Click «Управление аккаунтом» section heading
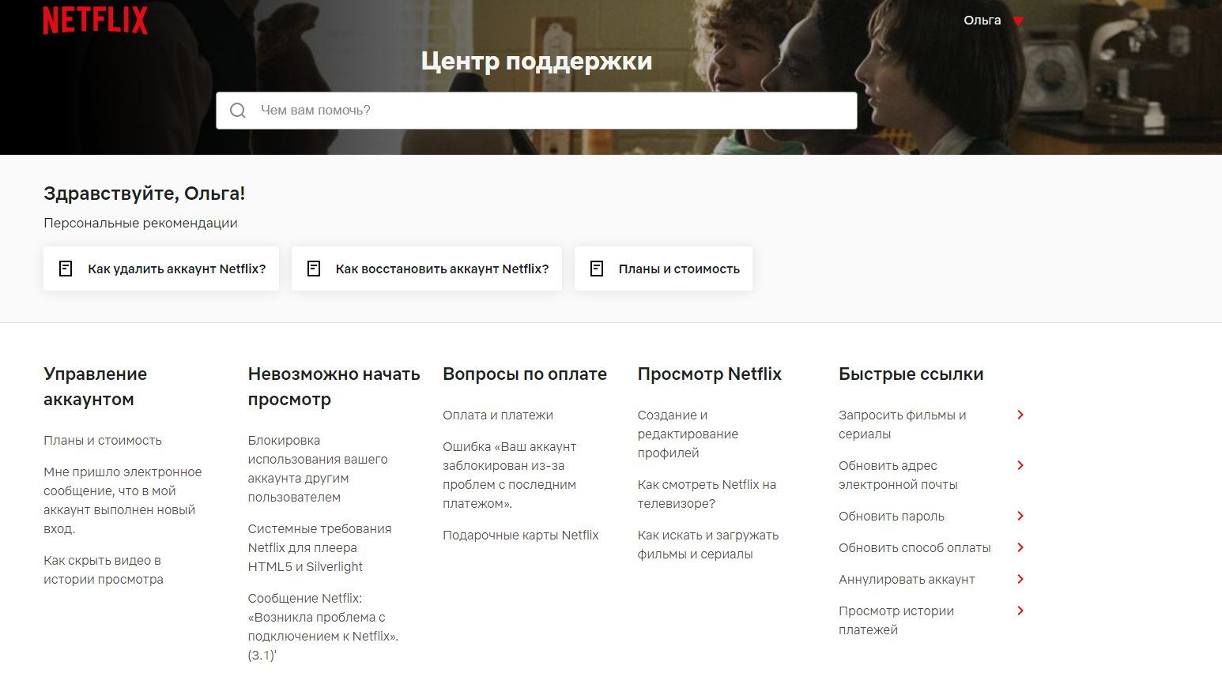The image size is (1222, 684). [96, 386]
